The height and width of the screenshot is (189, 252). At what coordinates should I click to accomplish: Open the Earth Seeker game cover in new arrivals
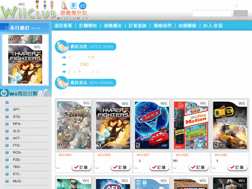(x=74, y=125)
